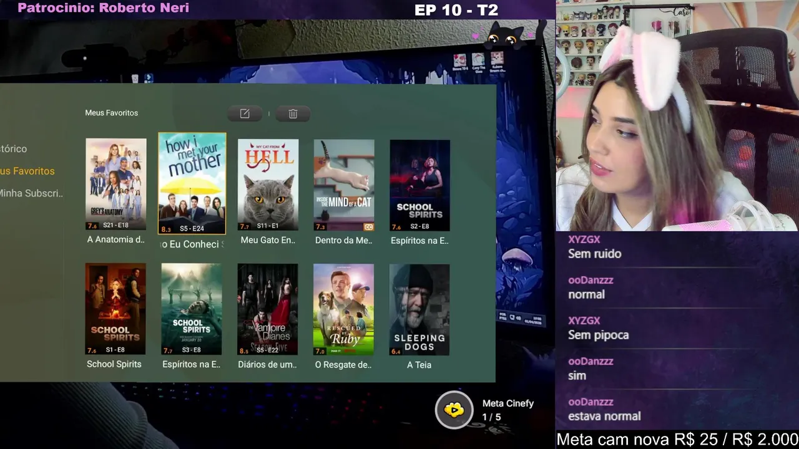Open How I Met Your Mother poster
The height and width of the screenshot is (449, 799).
pyautogui.click(x=192, y=183)
